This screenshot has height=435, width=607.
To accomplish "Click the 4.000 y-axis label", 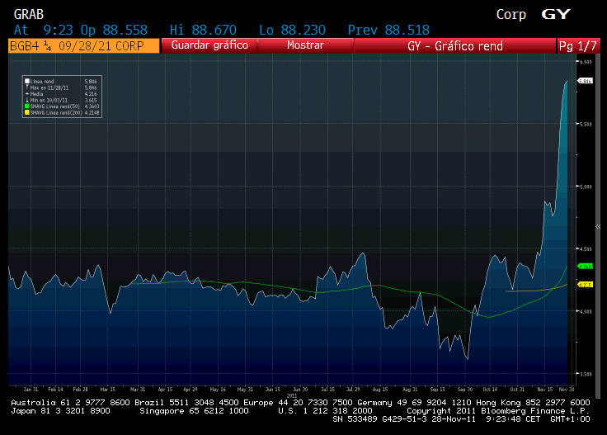I will [586, 311].
